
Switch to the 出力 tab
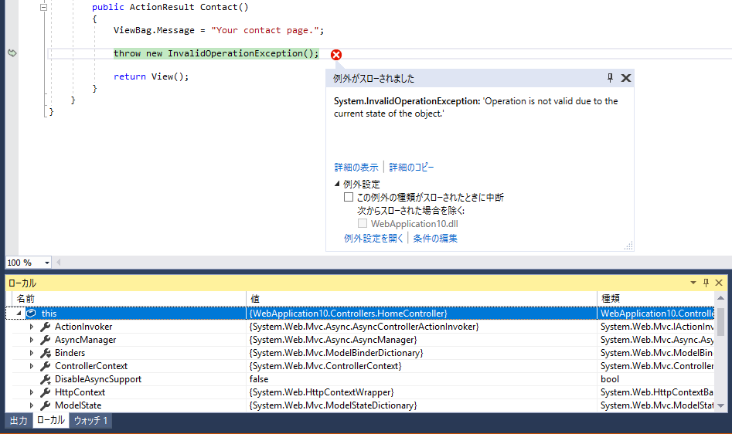[19, 420]
